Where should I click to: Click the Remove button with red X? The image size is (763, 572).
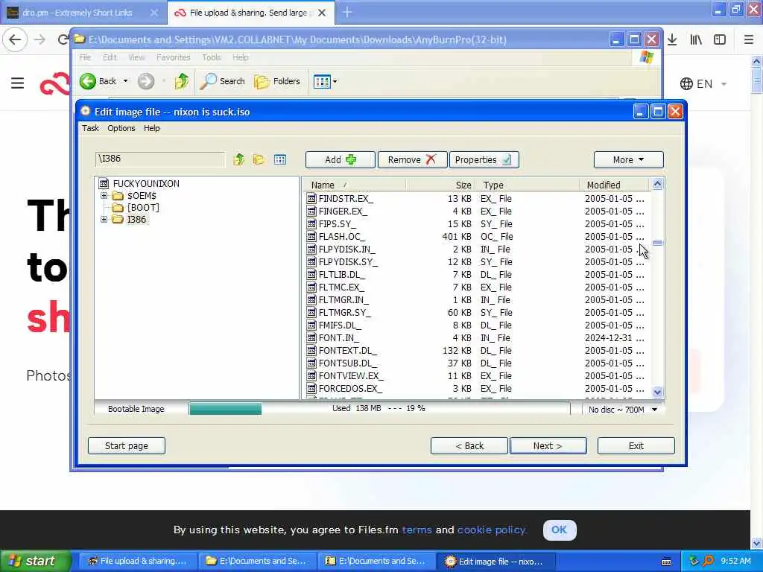pos(412,159)
